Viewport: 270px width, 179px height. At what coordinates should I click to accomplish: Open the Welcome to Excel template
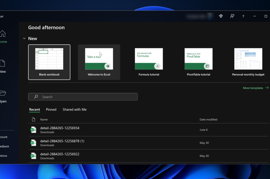pyautogui.click(x=99, y=62)
